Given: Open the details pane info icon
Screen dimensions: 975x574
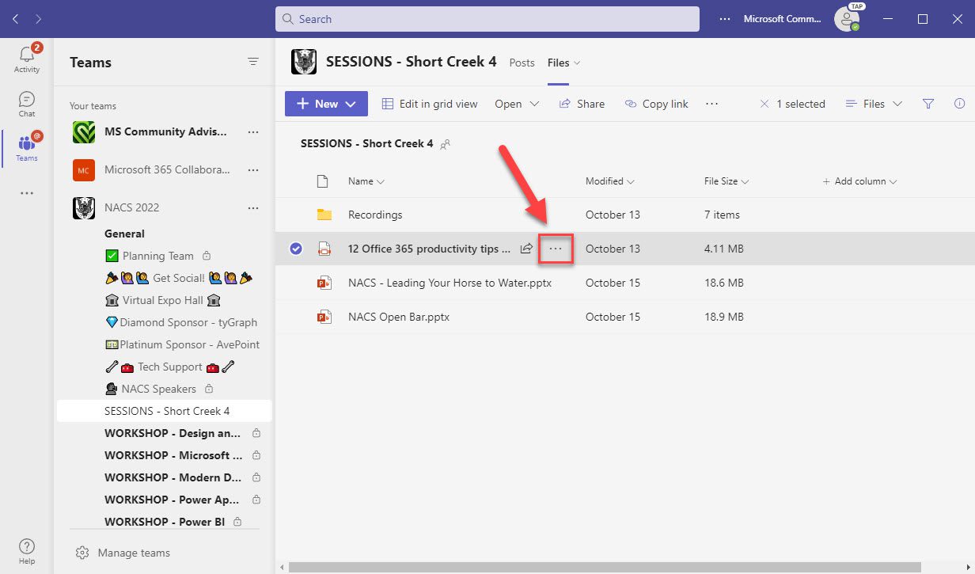Looking at the screenshot, I should 959,103.
